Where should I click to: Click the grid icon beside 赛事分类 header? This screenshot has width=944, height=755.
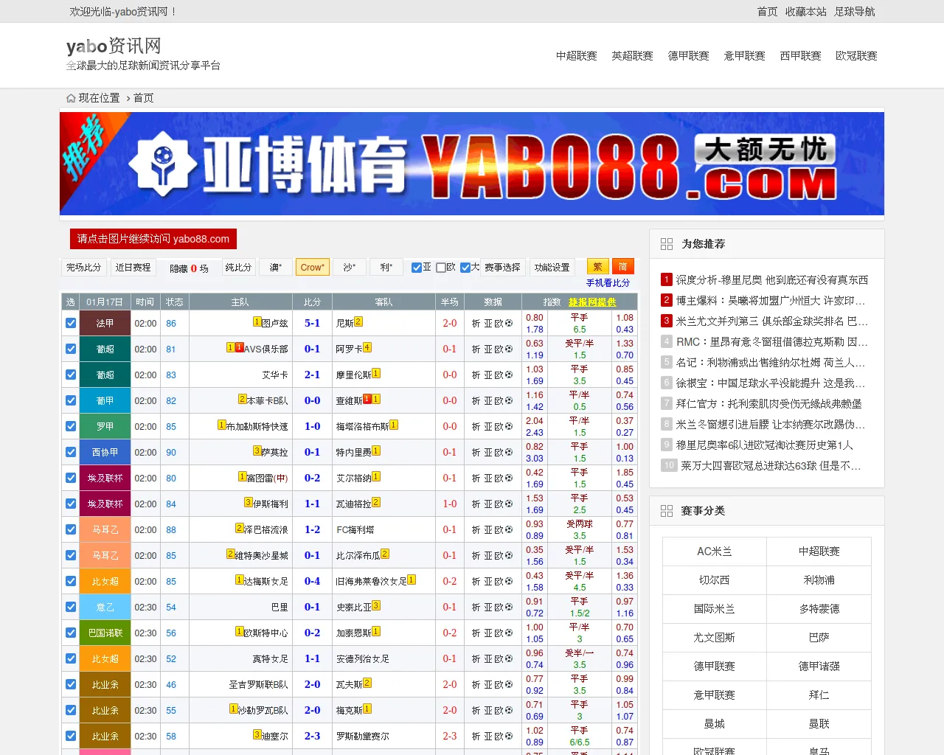[x=667, y=510]
